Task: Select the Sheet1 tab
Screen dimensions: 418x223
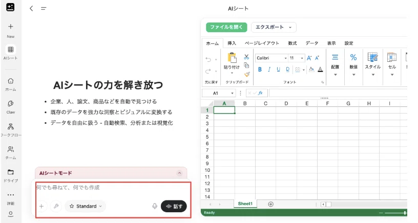Action: coord(245,204)
